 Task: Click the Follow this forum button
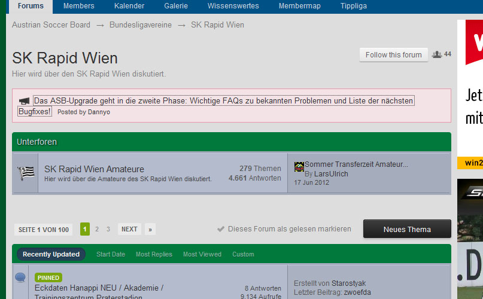click(393, 55)
